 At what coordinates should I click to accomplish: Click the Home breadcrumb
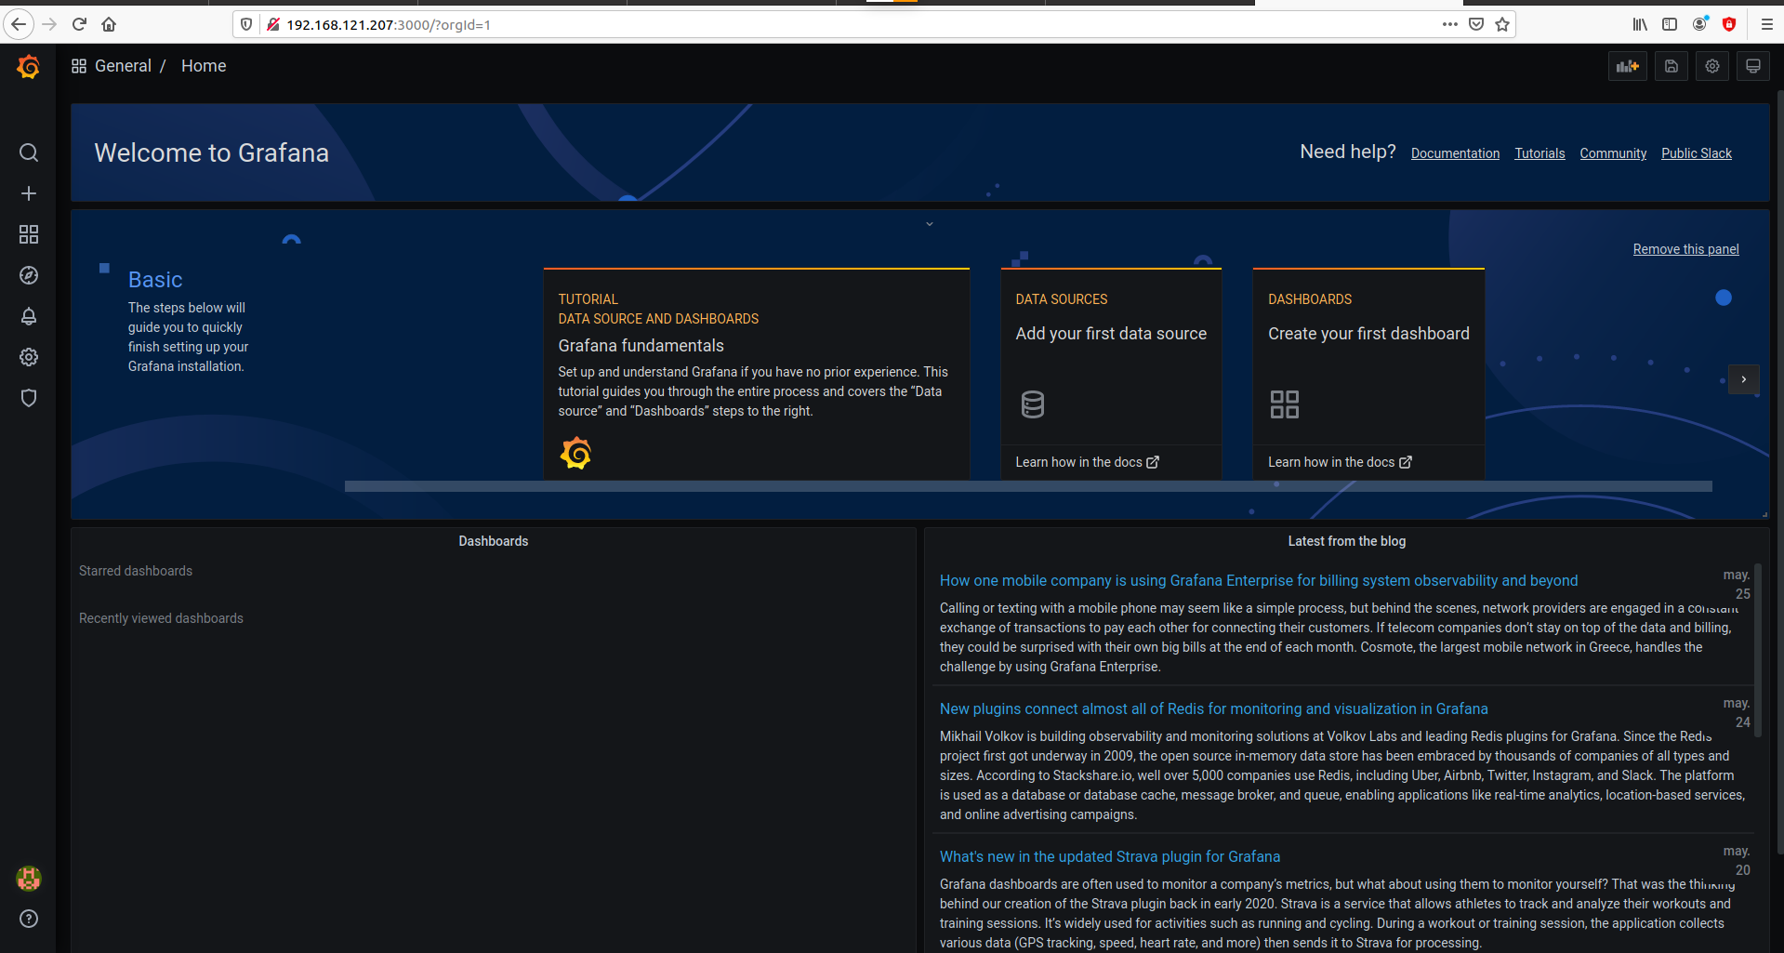(204, 66)
